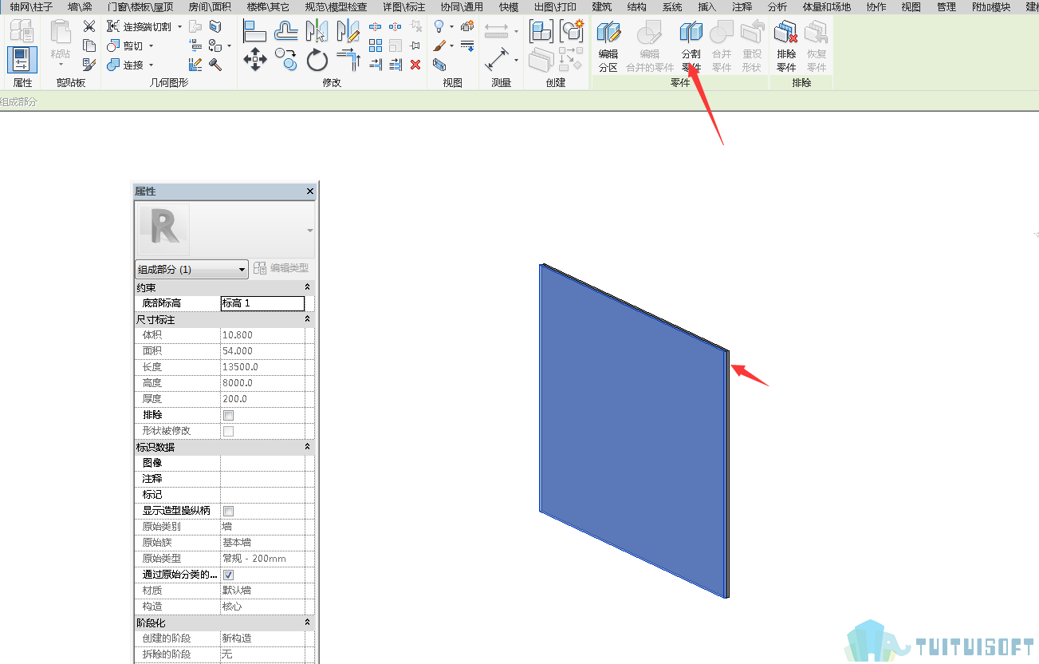Choose the Move tool with four arrows
The height and width of the screenshot is (664, 1039).
point(254,60)
